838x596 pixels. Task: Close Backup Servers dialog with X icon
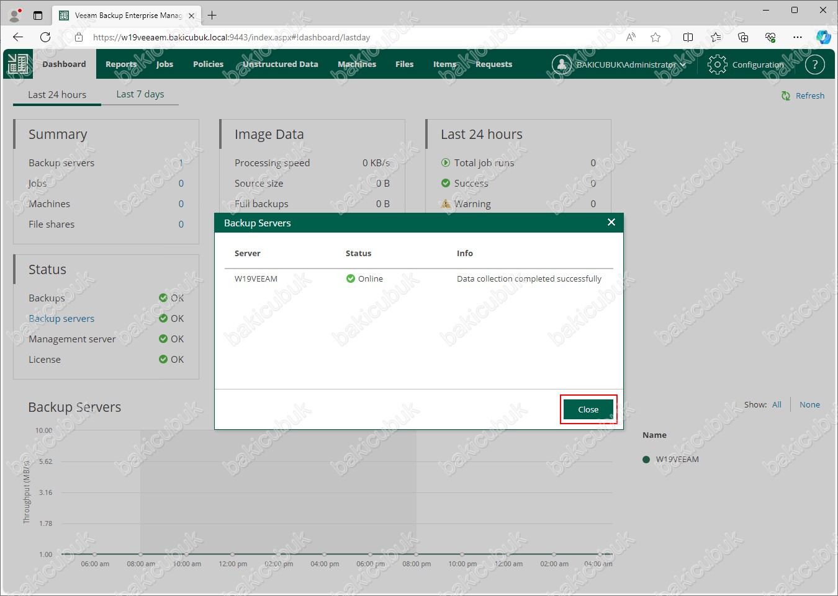pyautogui.click(x=611, y=222)
